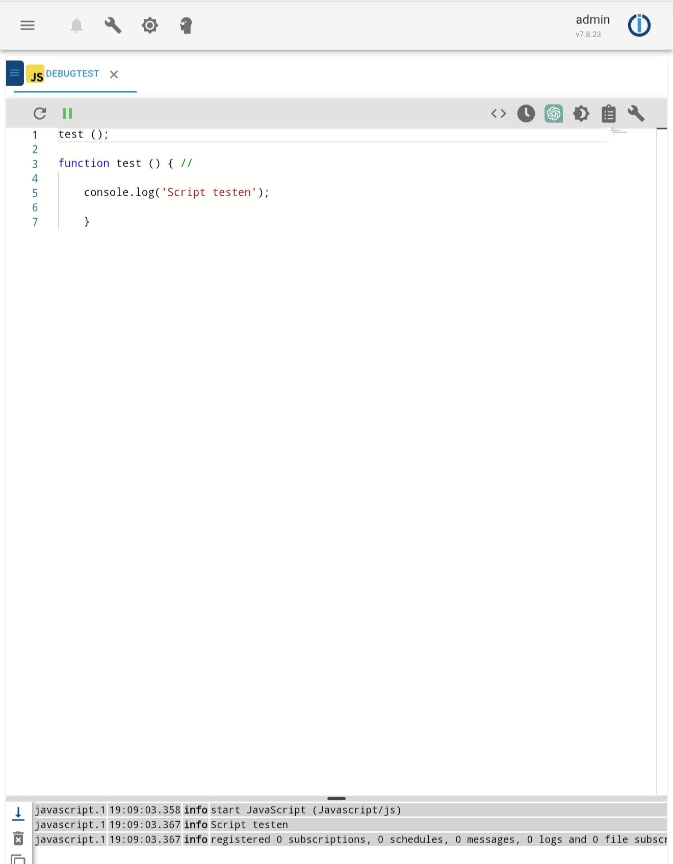Viewport: 673px width, 864px height.
Task: Open script debug wrench in editor toolbar
Action: pos(636,113)
